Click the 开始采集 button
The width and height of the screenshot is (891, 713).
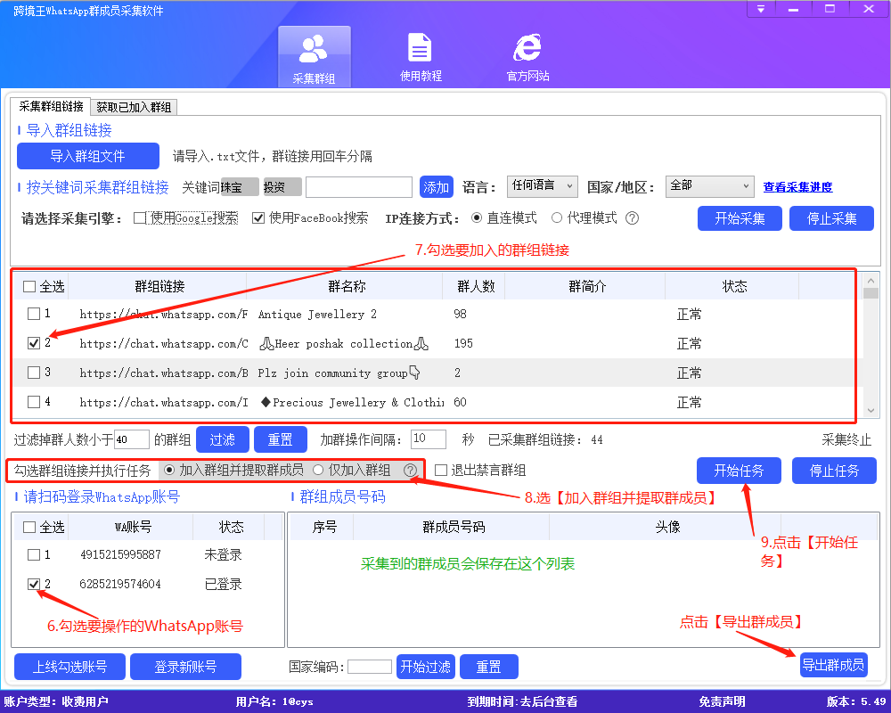pyautogui.click(x=739, y=217)
